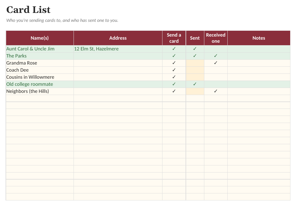Select the "Grandma Rose" name cell

click(40, 63)
